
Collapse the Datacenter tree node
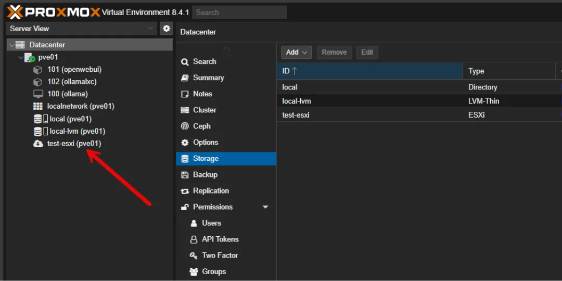coord(11,45)
